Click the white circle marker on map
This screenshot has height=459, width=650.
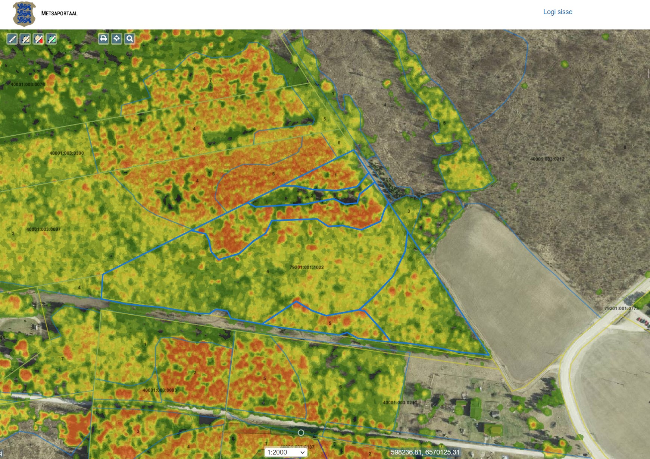pos(301,433)
